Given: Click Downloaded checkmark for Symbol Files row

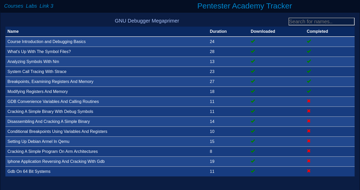Looking at the screenshot, I should (253, 51).
